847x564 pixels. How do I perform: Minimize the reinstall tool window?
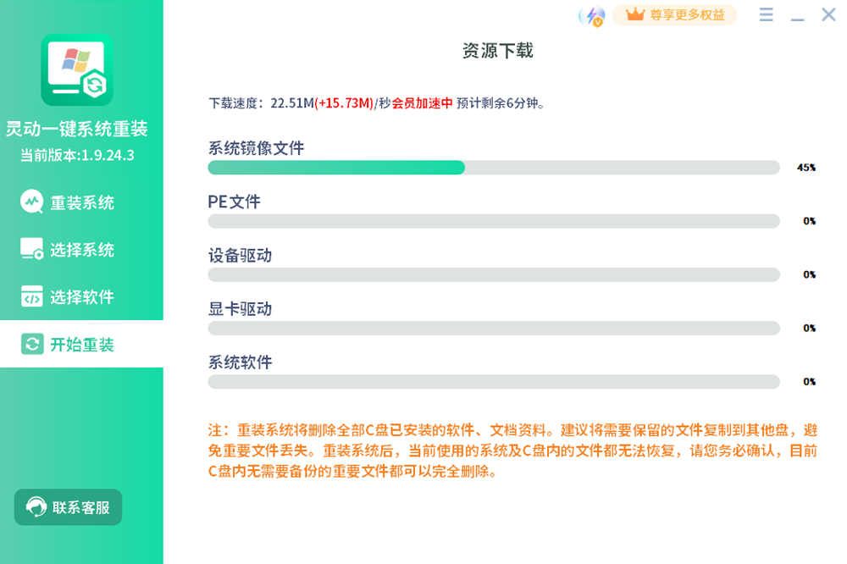click(x=797, y=16)
